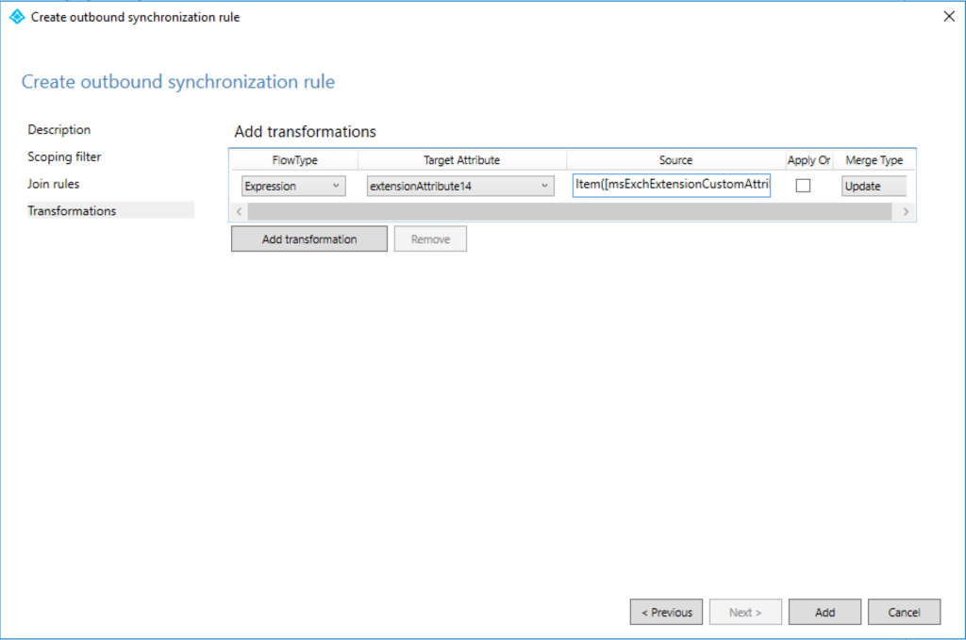Click the Source column header

point(676,159)
